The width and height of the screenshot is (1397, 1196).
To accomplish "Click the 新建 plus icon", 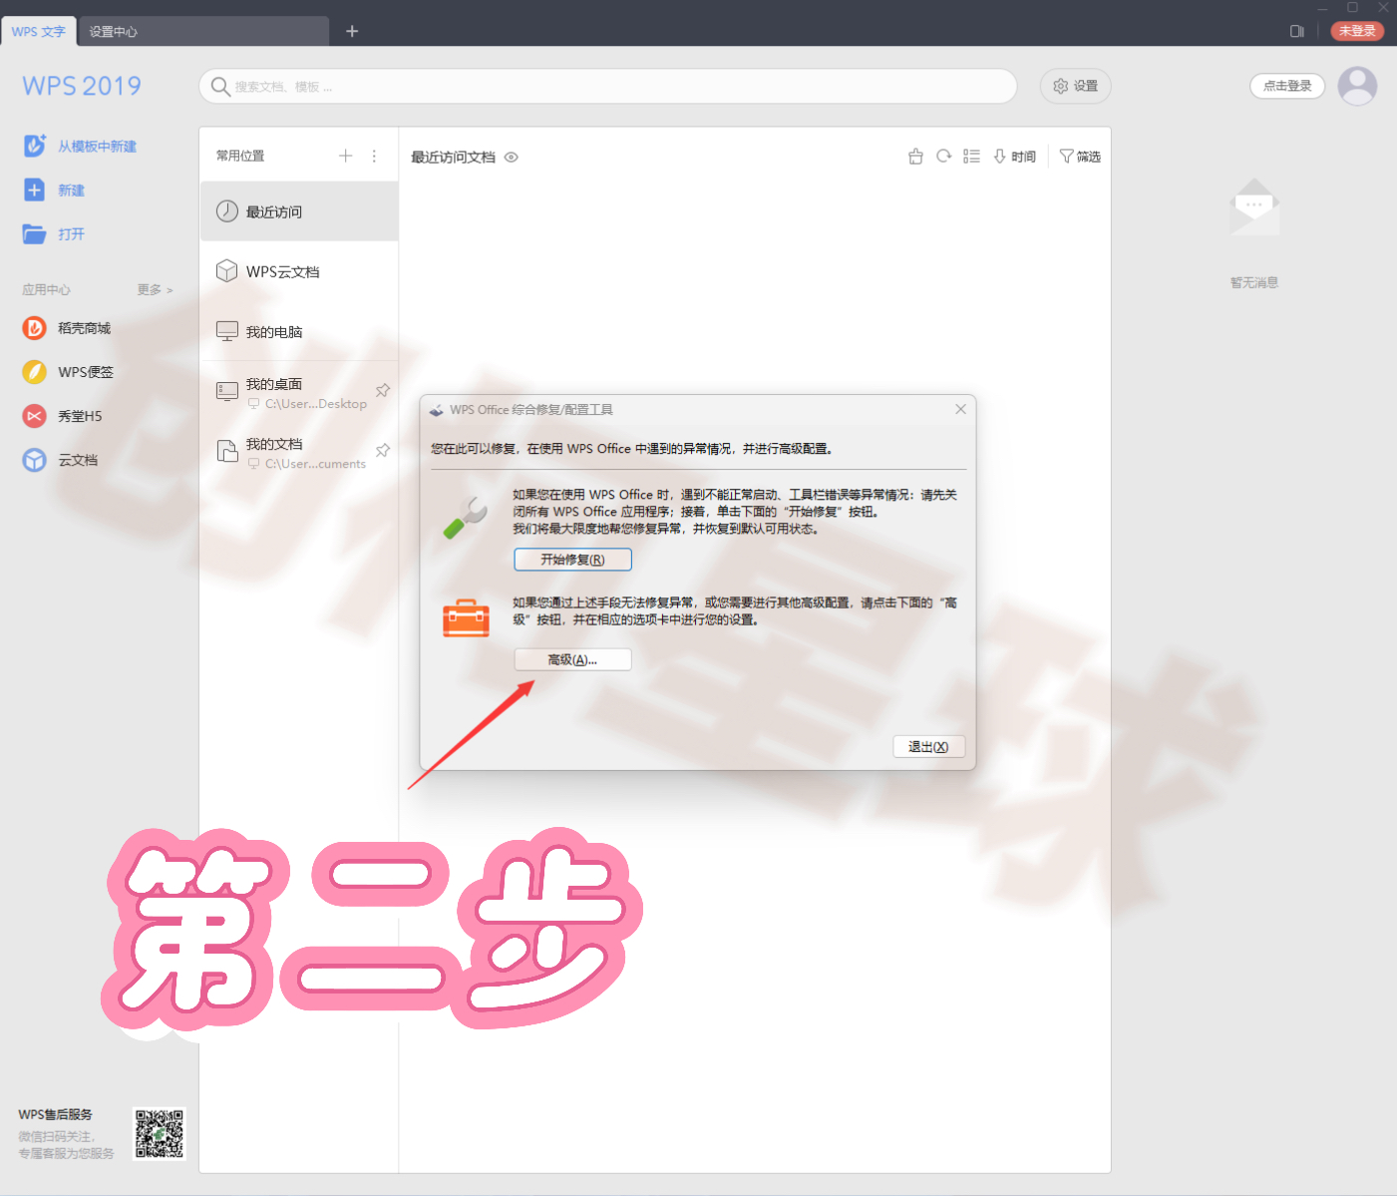I will (x=35, y=190).
